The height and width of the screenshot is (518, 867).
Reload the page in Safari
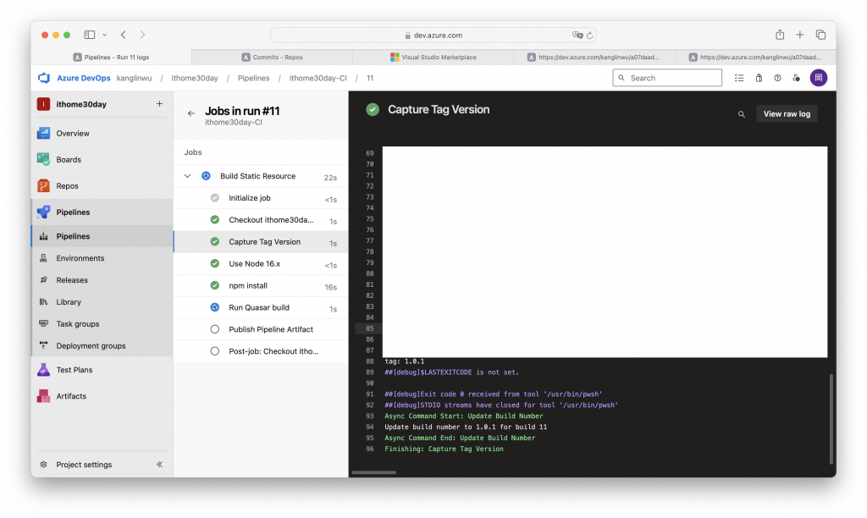pyautogui.click(x=589, y=35)
